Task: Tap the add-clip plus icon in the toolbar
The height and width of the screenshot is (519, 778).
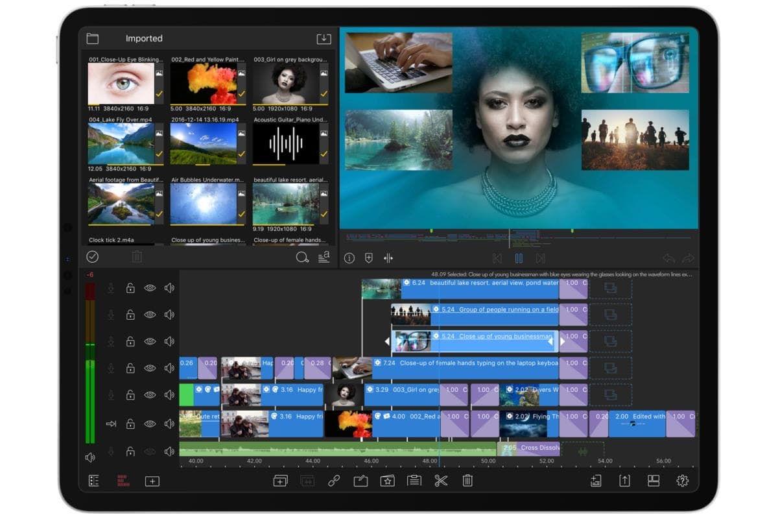Action: [279, 481]
